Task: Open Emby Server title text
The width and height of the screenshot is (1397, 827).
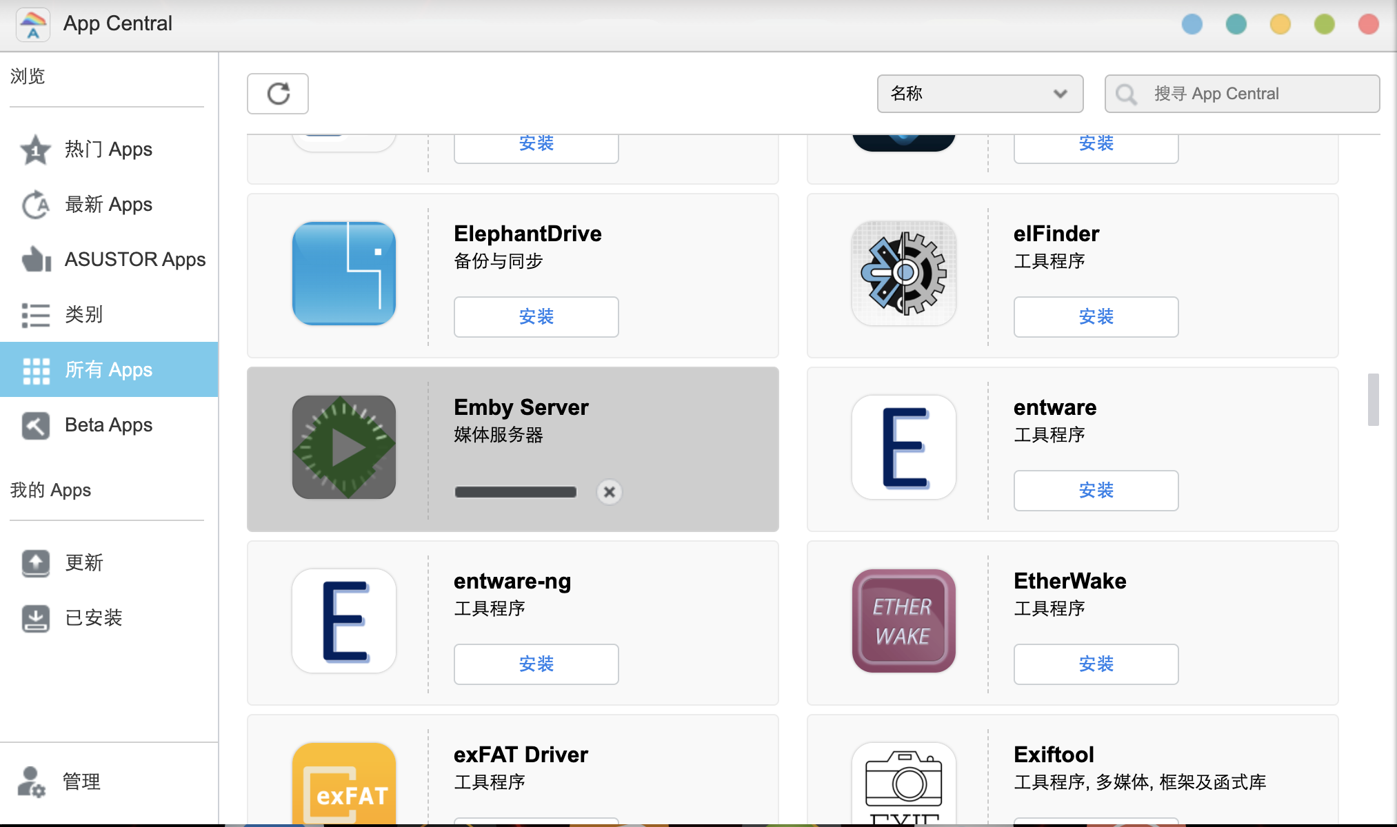Action: pyautogui.click(x=521, y=407)
